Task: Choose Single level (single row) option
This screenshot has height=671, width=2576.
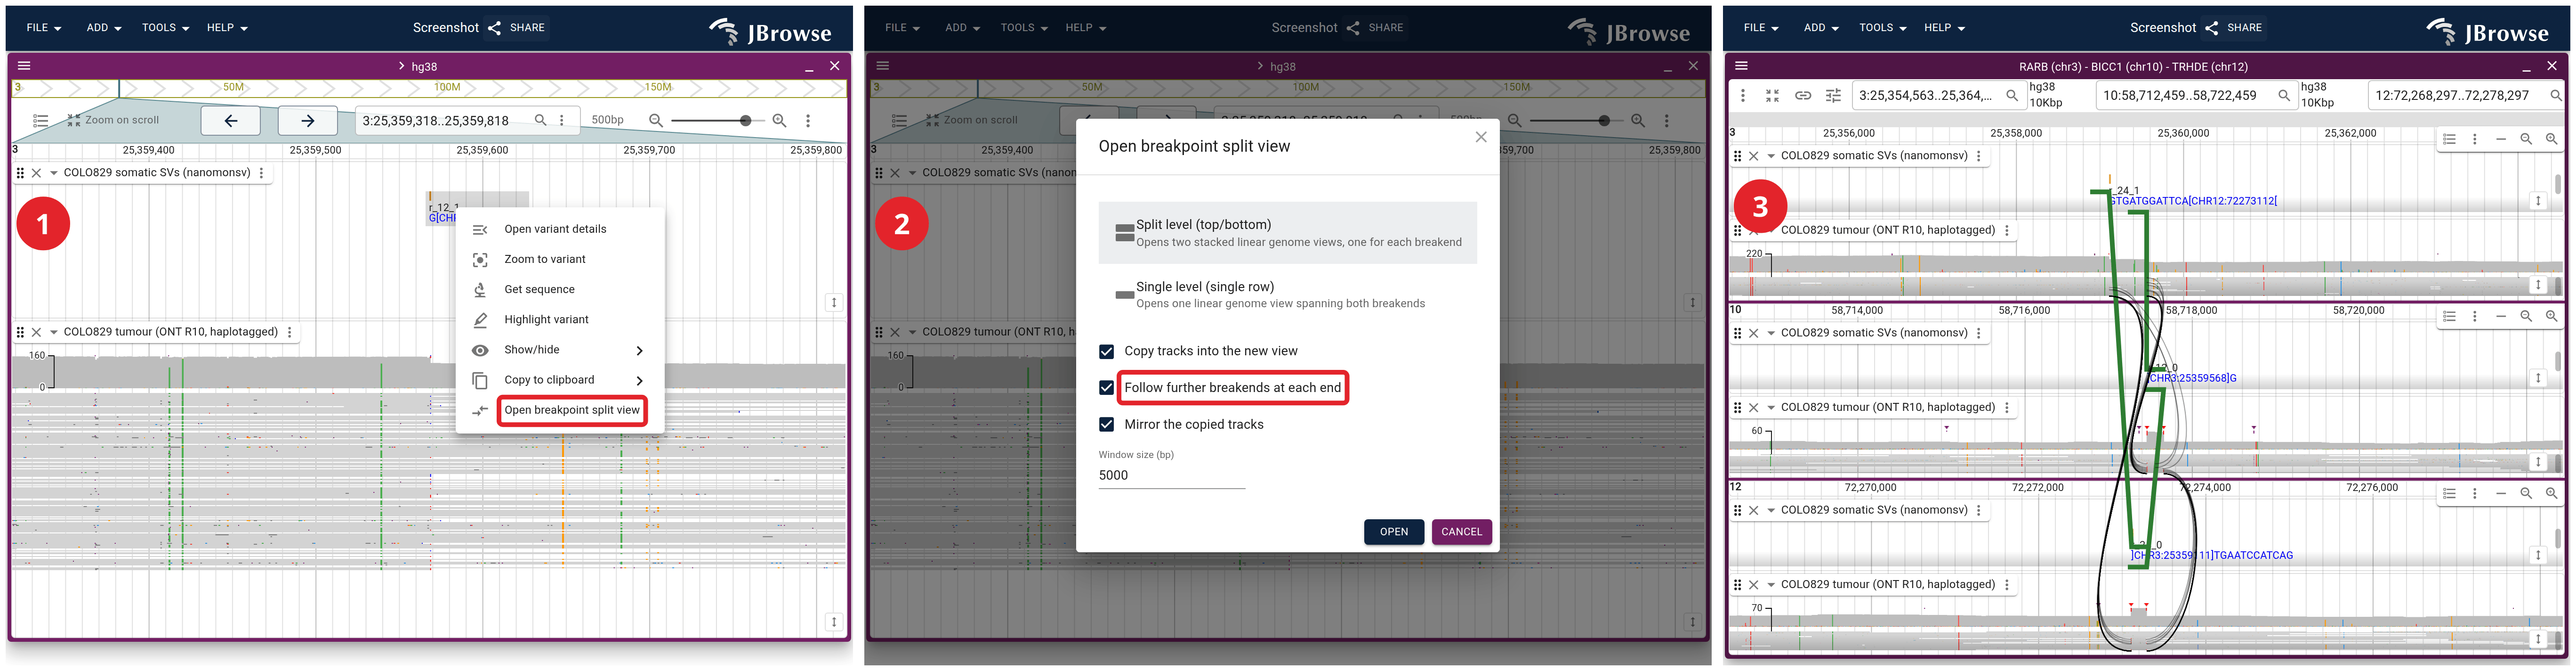Action: 1288,295
